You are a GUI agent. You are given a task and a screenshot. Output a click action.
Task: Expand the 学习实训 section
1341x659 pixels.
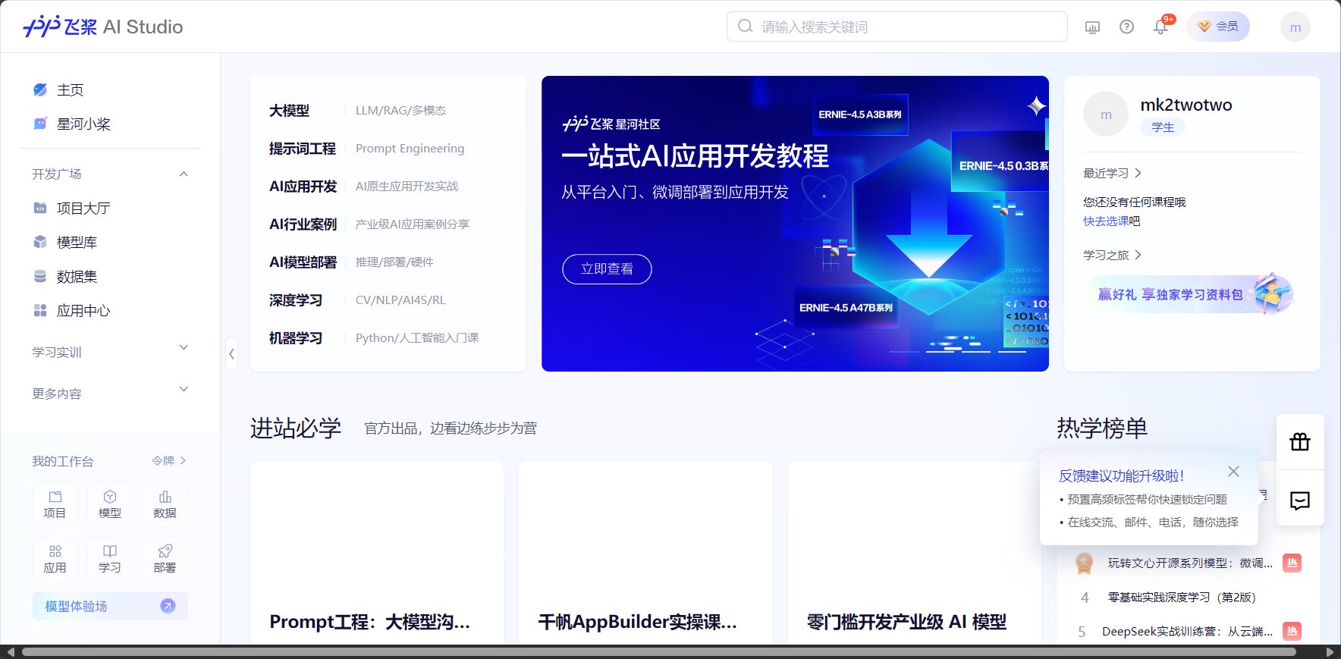183,348
